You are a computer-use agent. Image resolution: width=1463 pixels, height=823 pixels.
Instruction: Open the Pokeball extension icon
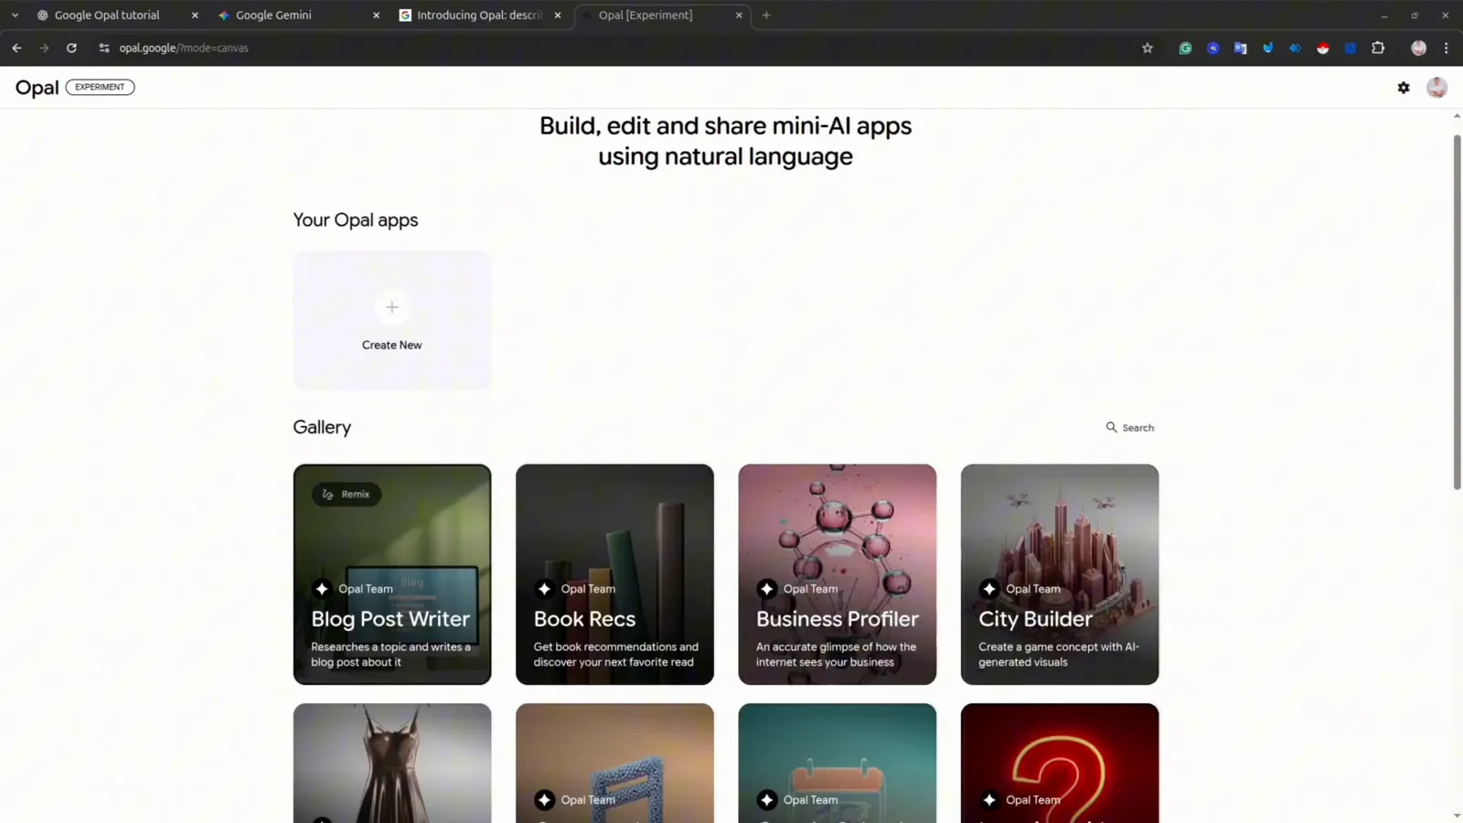pos(1322,48)
